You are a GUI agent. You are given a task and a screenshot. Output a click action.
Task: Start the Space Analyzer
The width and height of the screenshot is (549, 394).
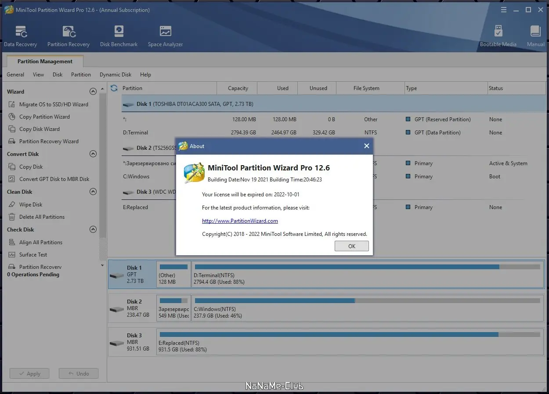pos(165,36)
